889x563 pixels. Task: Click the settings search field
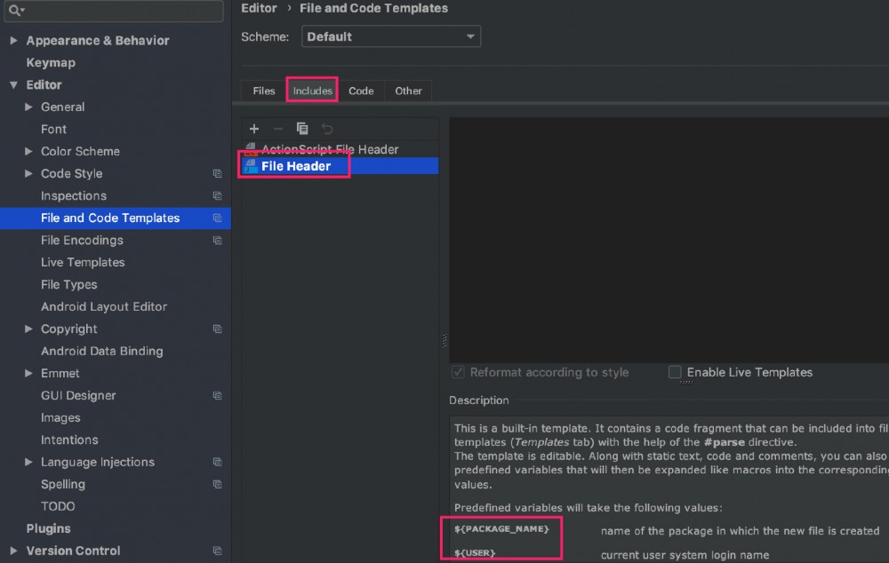114,12
